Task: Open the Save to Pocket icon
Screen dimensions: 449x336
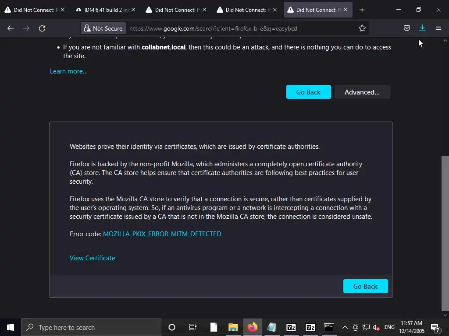Action: tap(406, 28)
